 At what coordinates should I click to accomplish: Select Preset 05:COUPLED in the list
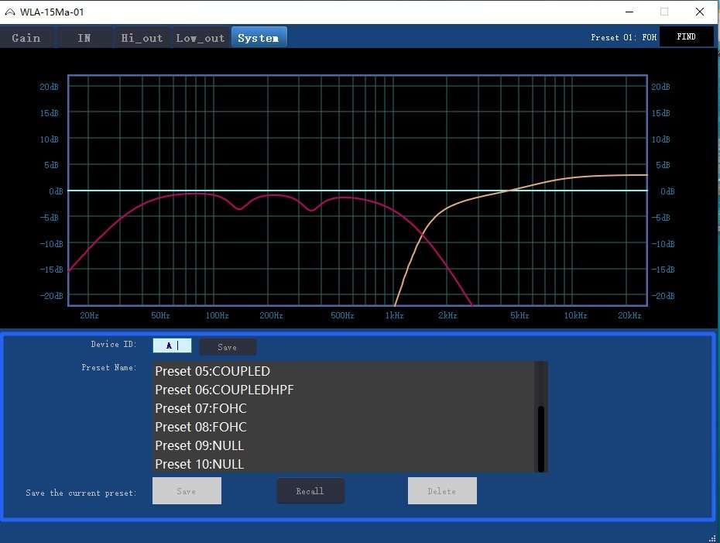(212, 371)
